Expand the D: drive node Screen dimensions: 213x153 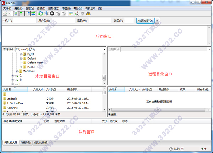point(13,75)
